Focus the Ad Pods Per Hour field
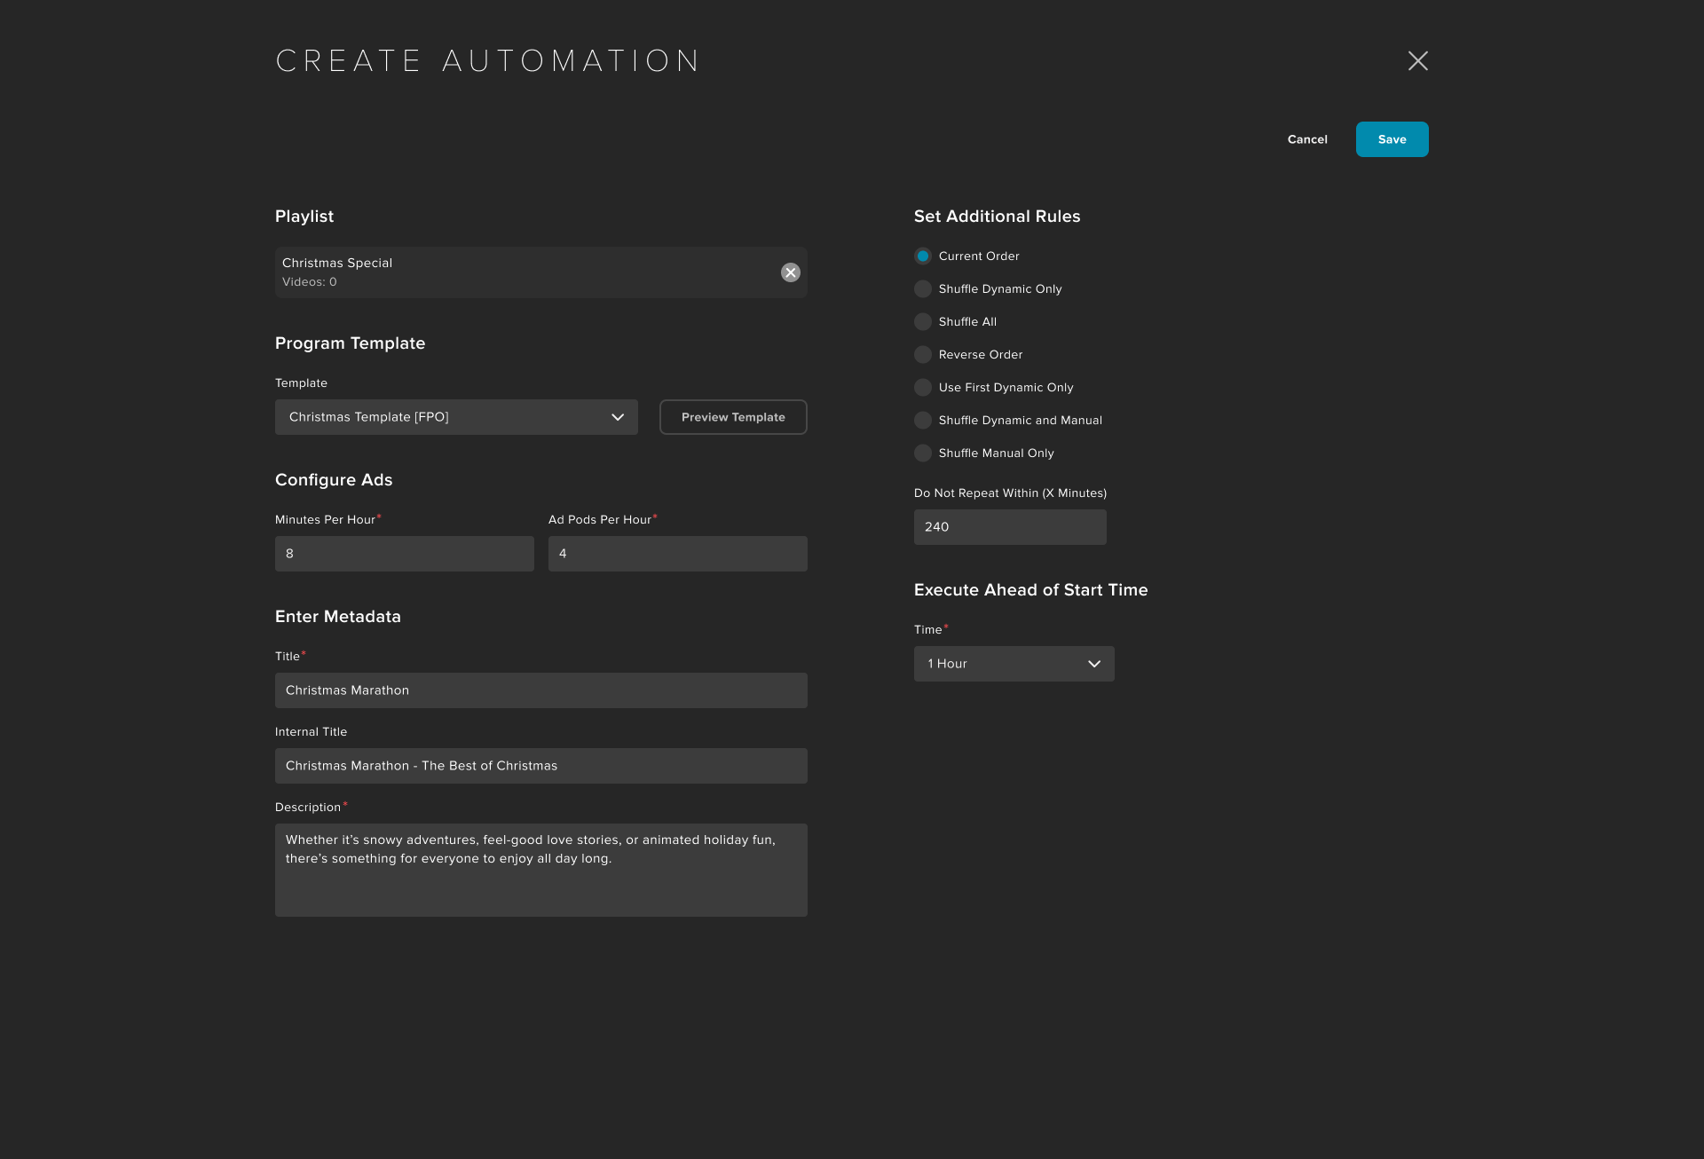The width and height of the screenshot is (1704, 1159). 678,554
